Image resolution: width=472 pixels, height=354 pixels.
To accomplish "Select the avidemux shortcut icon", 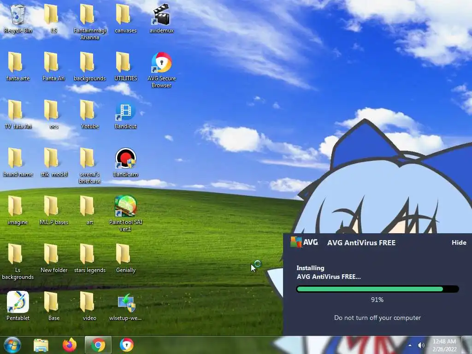I will pyautogui.click(x=162, y=18).
